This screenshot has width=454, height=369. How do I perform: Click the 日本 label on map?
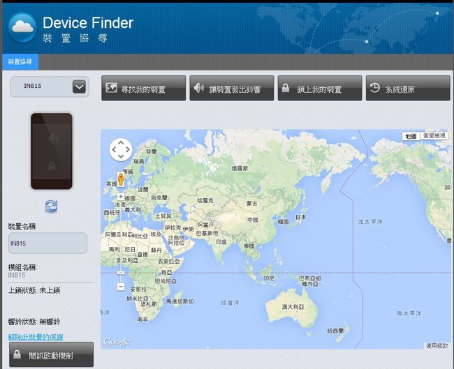(300, 217)
